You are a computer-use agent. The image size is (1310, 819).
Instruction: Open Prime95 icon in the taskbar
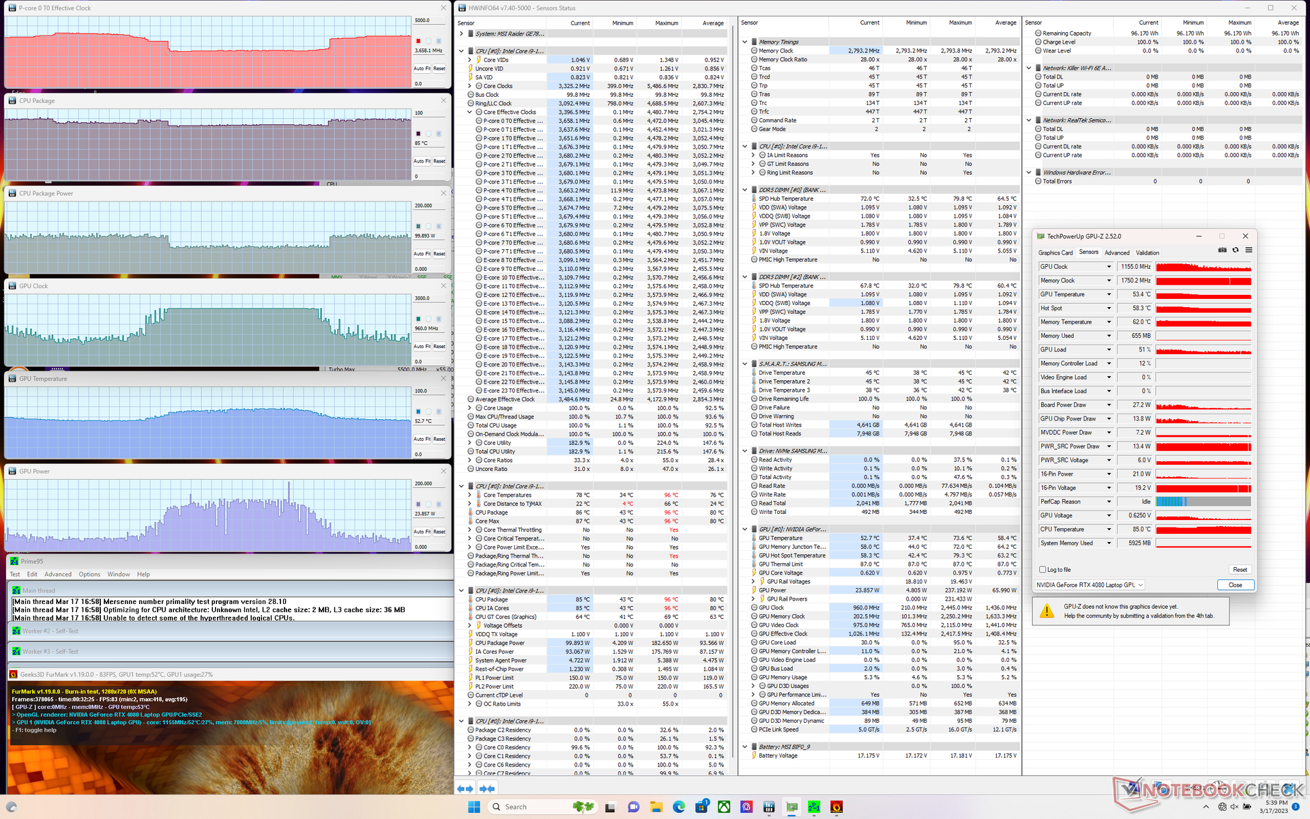pos(814,807)
